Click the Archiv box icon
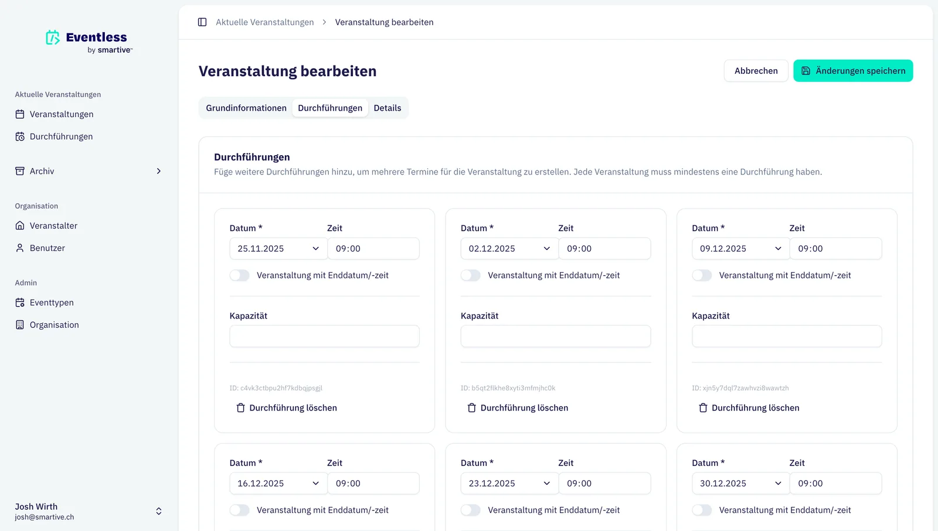The width and height of the screenshot is (938, 531). [x=20, y=171]
